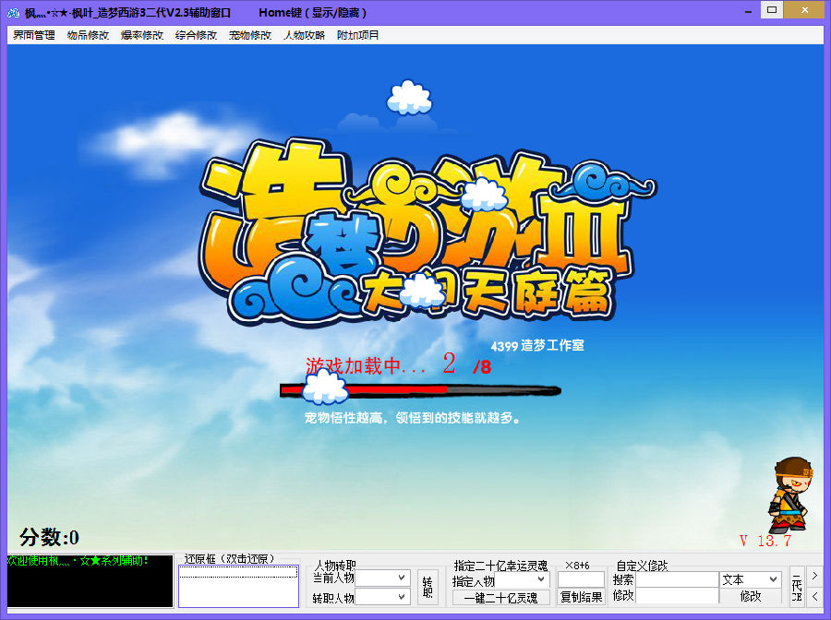The height and width of the screenshot is (620, 831).
Task: Open the 物品修改 menu
Action: (88, 35)
